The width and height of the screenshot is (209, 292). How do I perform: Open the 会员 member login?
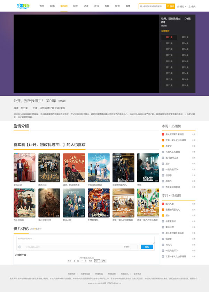192,6
